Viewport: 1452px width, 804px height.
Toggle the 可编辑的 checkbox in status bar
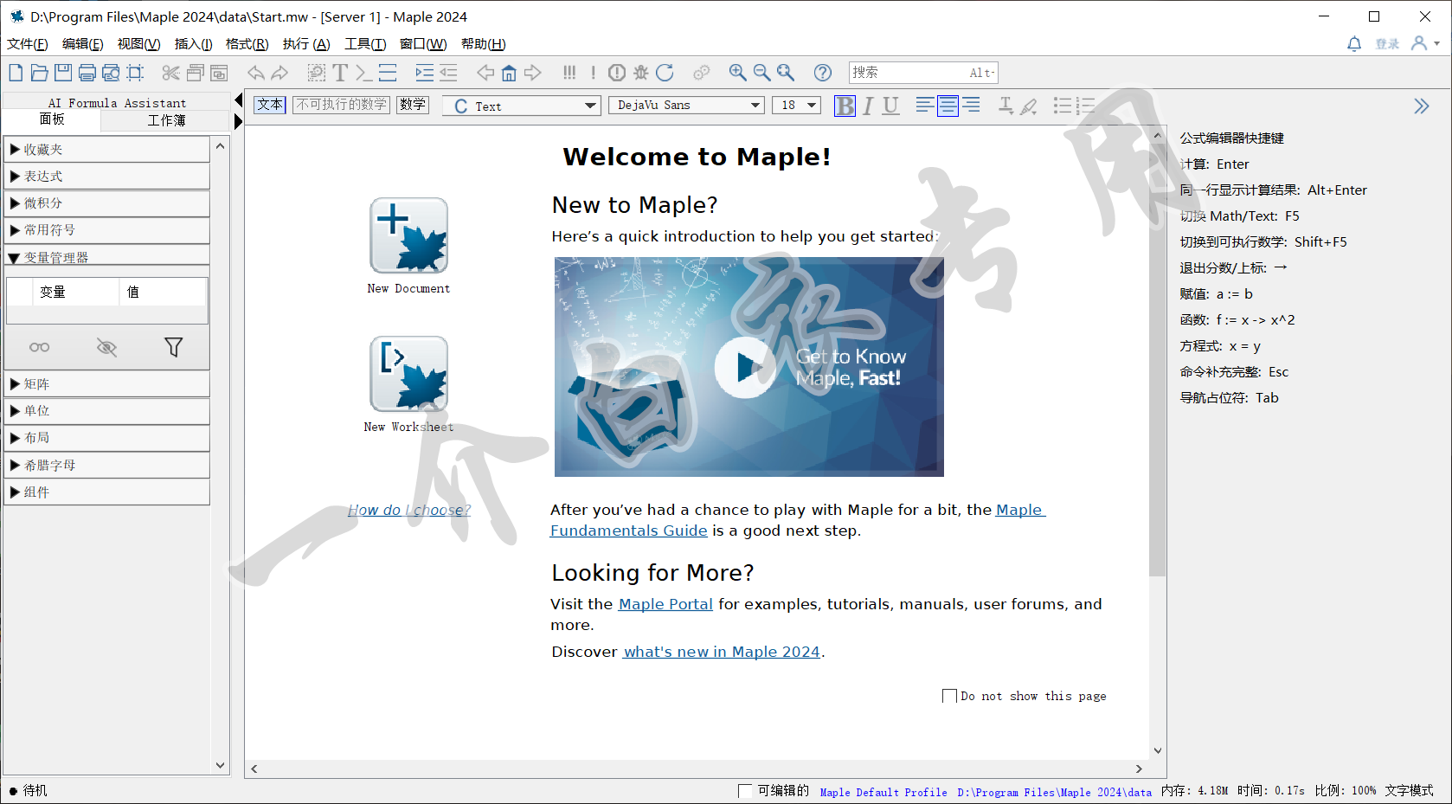(x=745, y=790)
